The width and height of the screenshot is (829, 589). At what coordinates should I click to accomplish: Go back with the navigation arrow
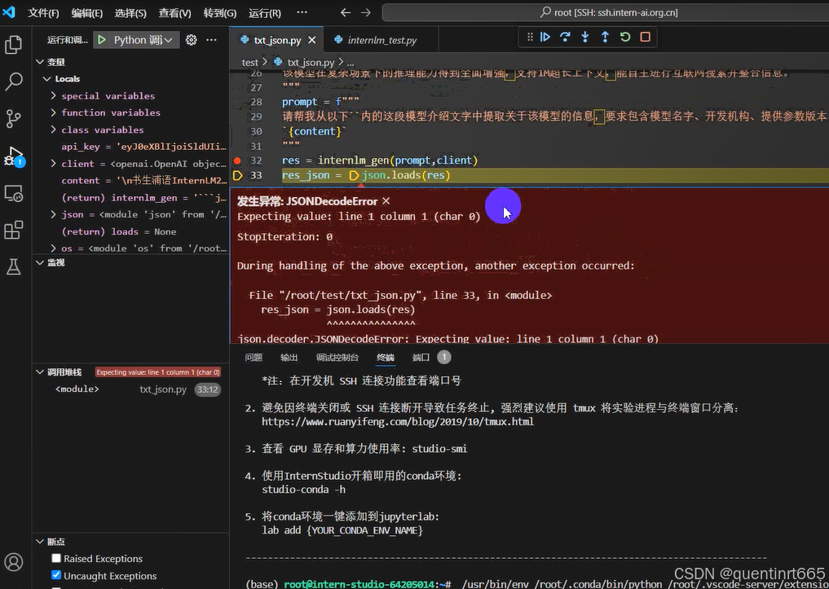coord(346,12)
